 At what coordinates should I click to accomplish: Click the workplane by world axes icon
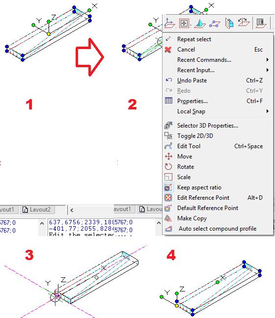170,23
